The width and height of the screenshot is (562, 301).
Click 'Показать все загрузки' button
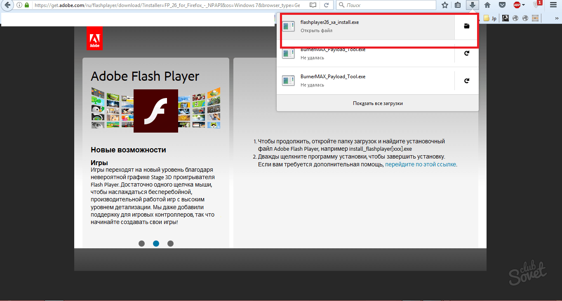378,103
